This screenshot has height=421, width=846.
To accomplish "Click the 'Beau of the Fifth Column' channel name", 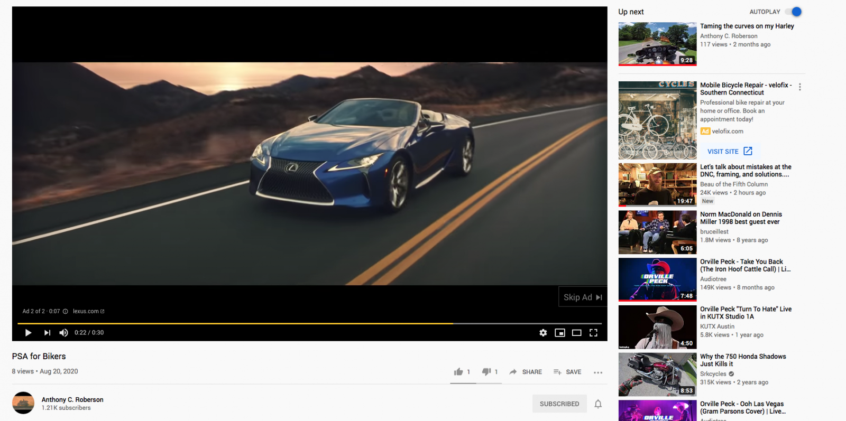I will click(x=734, y=184).
